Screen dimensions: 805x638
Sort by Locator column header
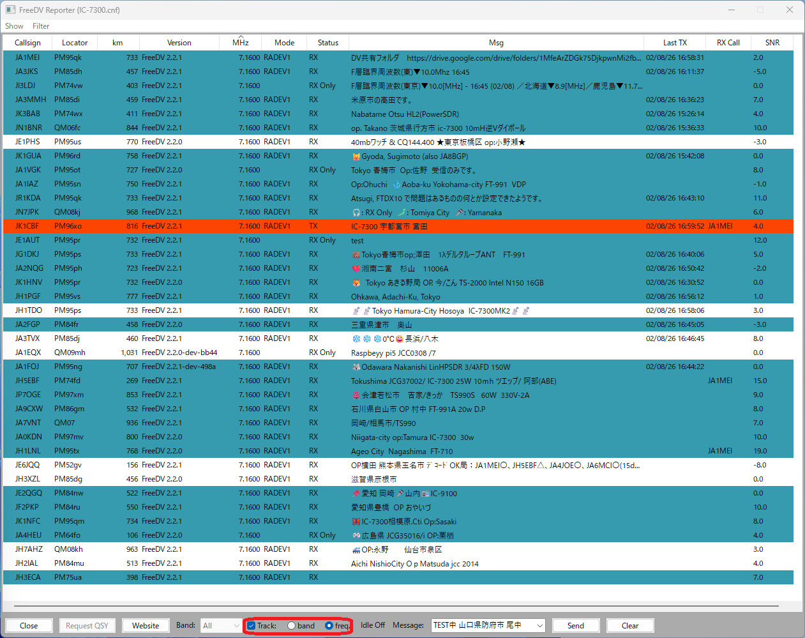[75, 43]
